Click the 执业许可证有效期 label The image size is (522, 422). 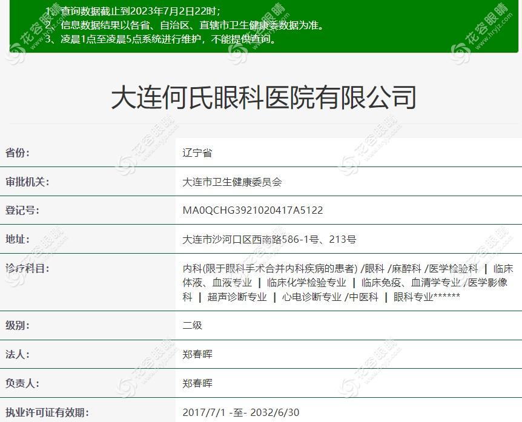47,412
